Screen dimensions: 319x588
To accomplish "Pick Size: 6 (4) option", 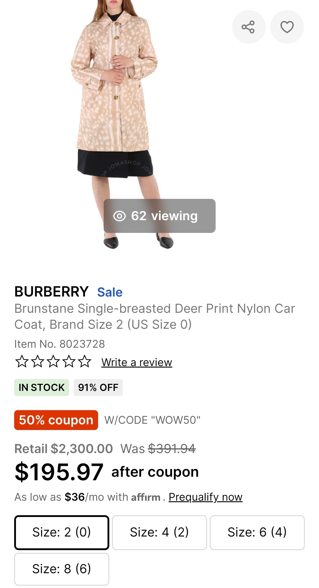I will click(257, 532).
